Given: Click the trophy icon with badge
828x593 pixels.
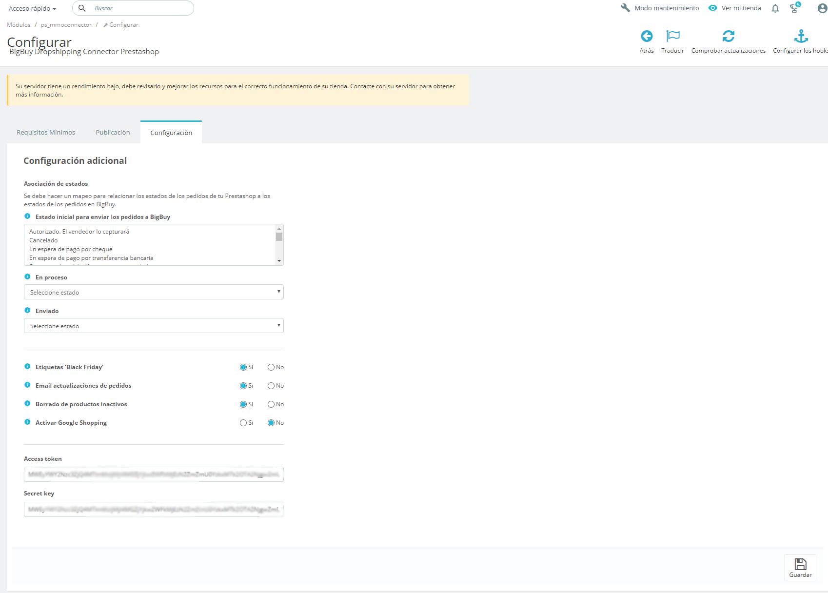Looking at the screenshot, I should coord(795,8).
